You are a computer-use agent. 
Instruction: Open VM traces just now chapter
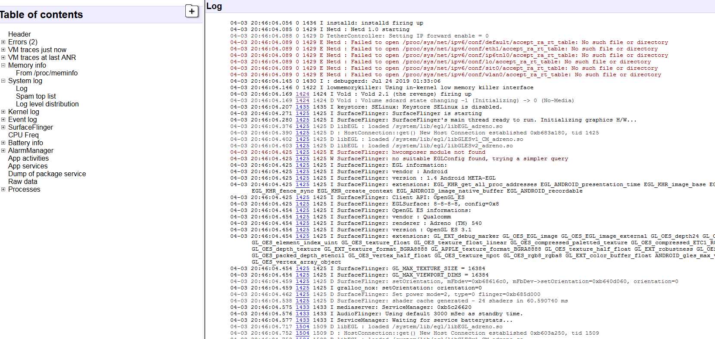(37, 50)
